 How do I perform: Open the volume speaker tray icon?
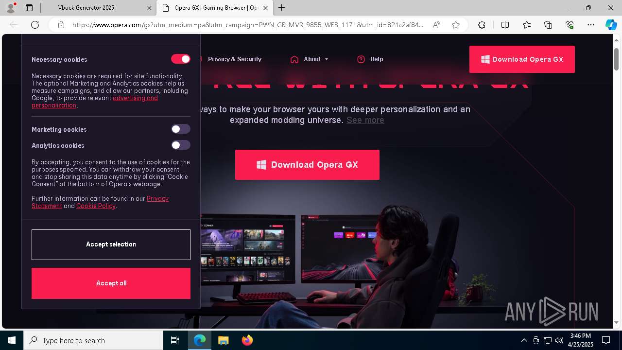pyautogui.click(x=559, y=340)
